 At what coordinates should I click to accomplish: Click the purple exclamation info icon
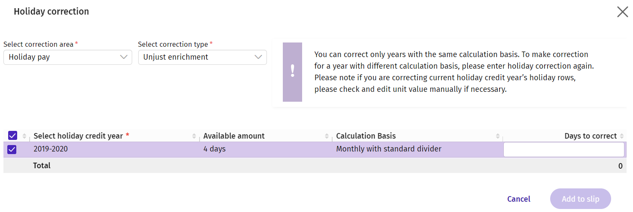pos(292,72)
